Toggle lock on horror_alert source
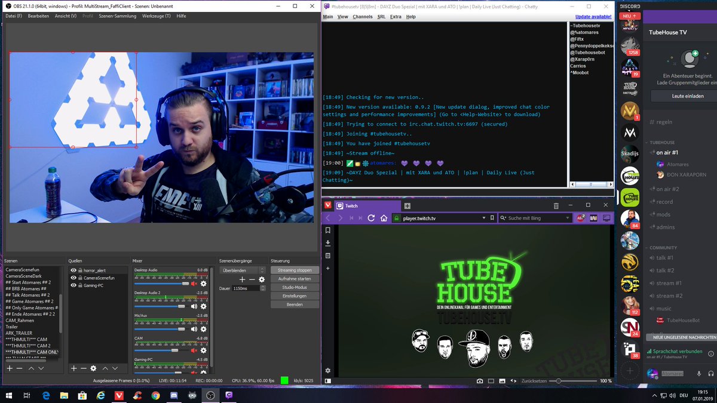This screenshot has width=717, height=403. tap(80, 270)
